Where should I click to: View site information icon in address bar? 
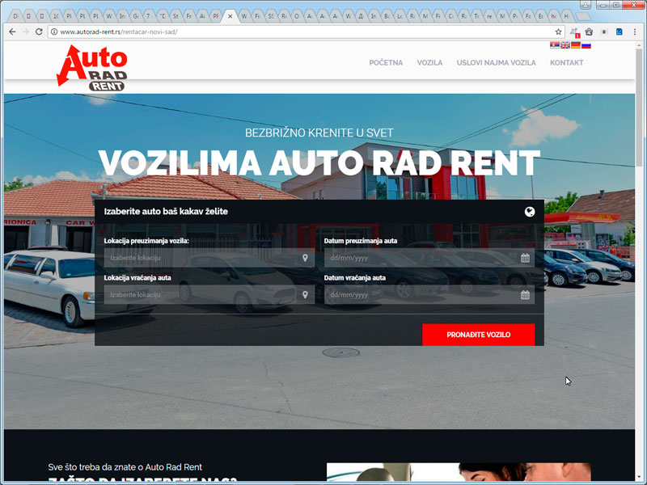click(54, 32)
